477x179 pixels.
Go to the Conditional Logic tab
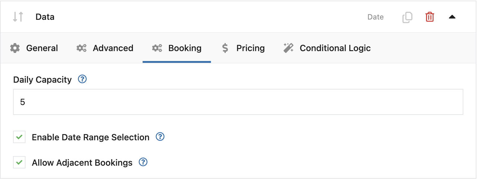(335, 48)
